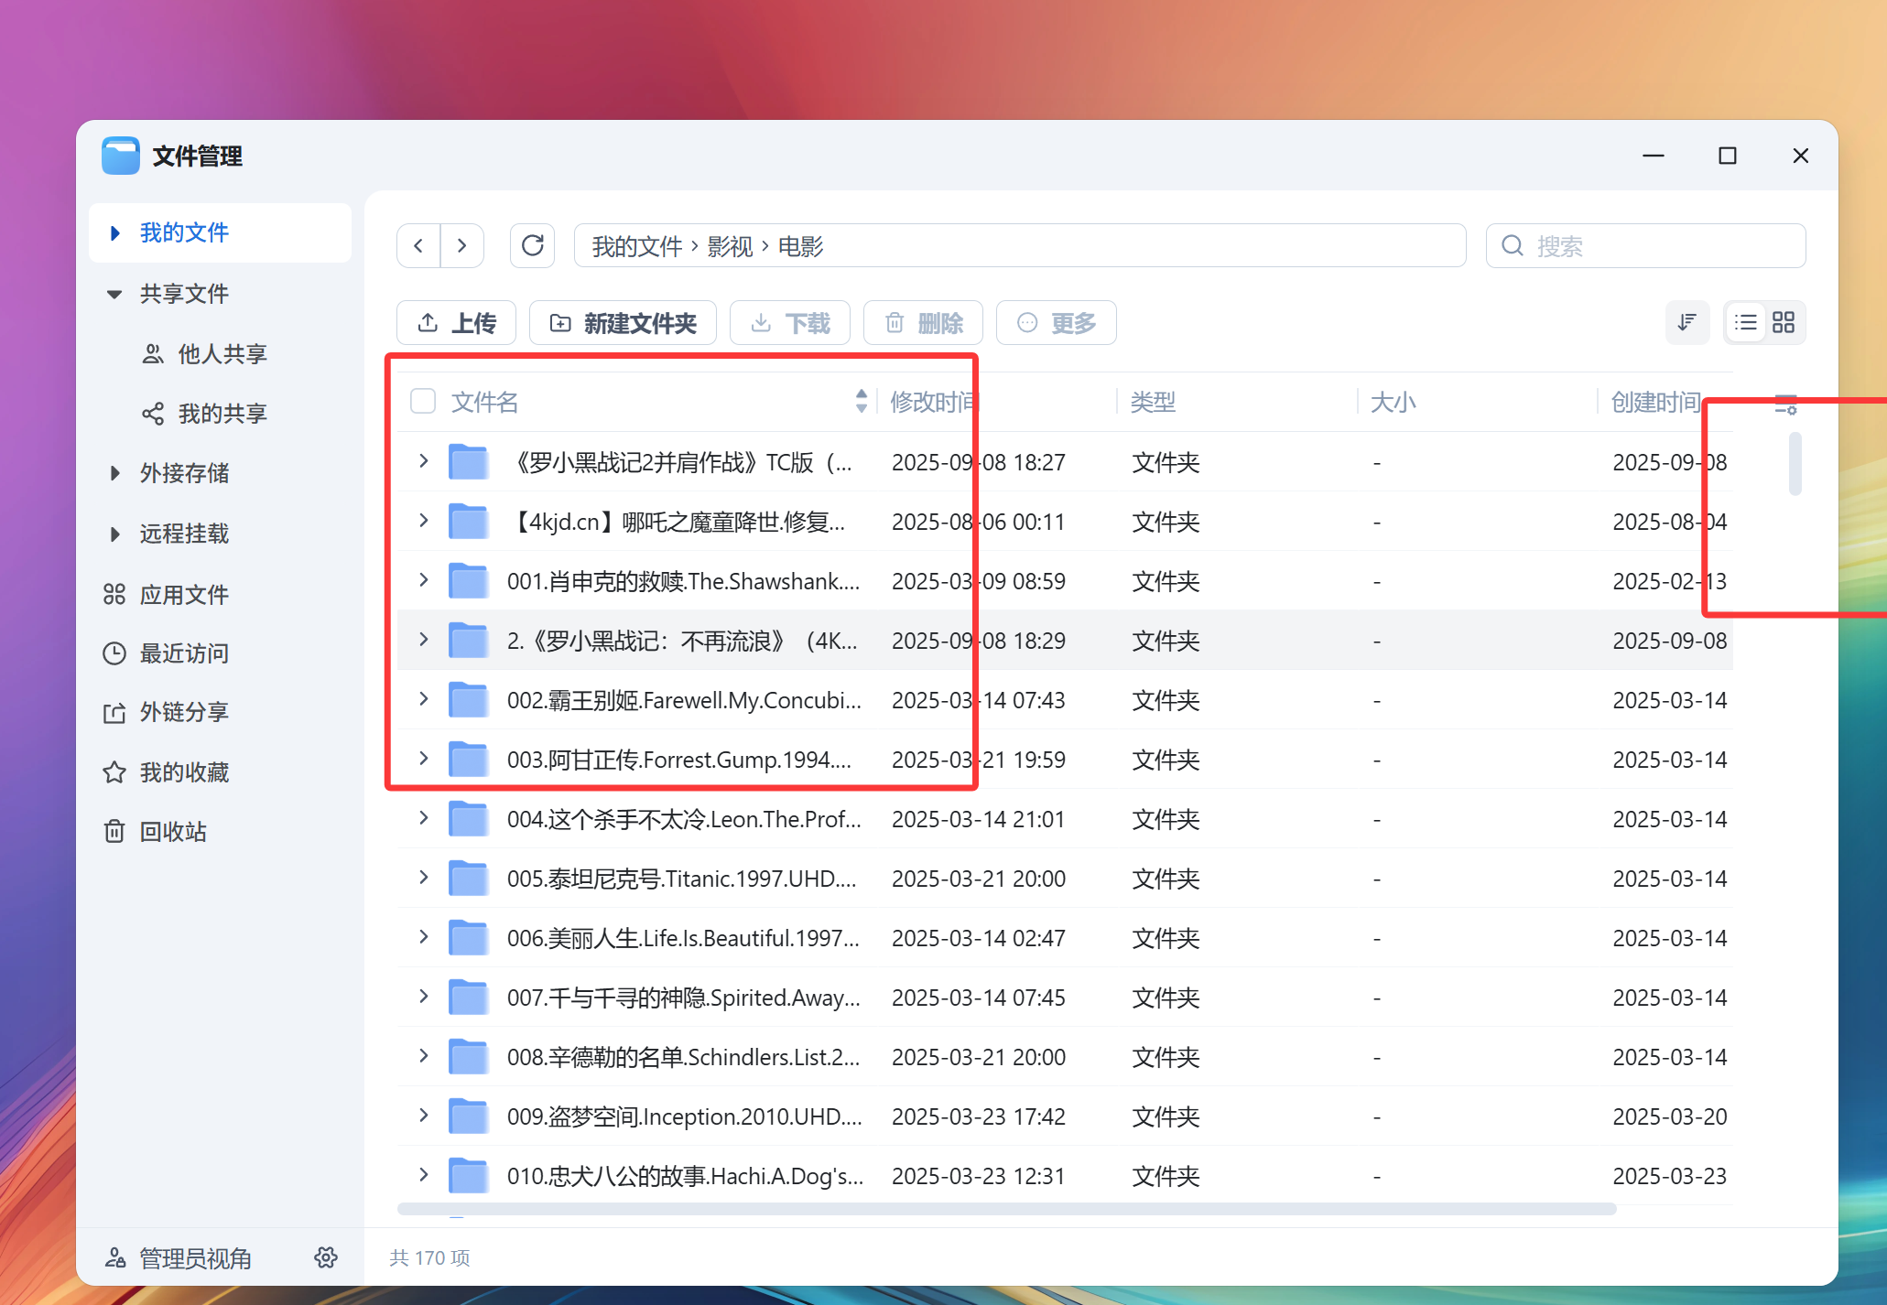This screenshot has height=1305, width=1887.
Task: Open External Link Sharing (外链分享)
Action: click(x=184, y=712)
